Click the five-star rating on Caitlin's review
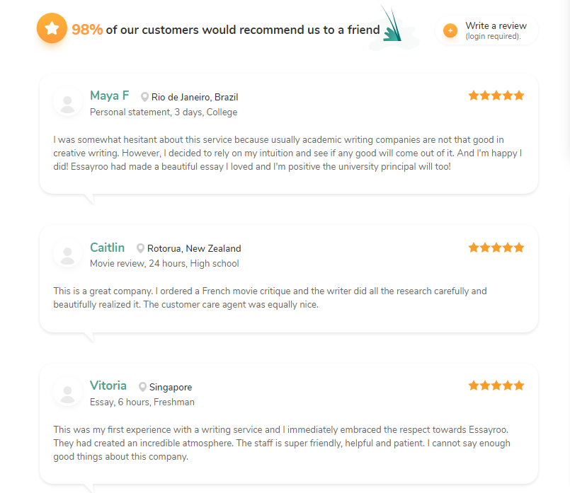570x493 pixels. [496, 248]
